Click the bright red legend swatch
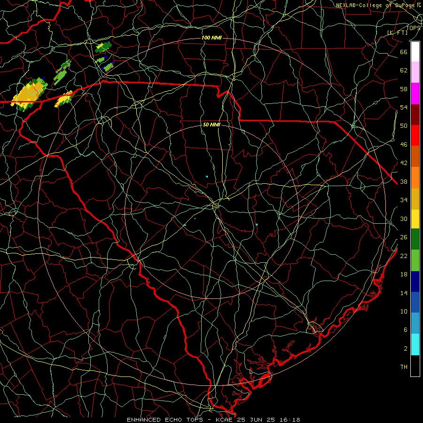Screen dimensions: 423x423 click(415, 135)
